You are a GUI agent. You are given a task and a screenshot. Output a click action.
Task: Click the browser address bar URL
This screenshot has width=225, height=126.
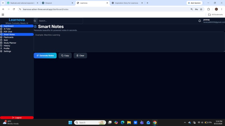pos(46,9)
